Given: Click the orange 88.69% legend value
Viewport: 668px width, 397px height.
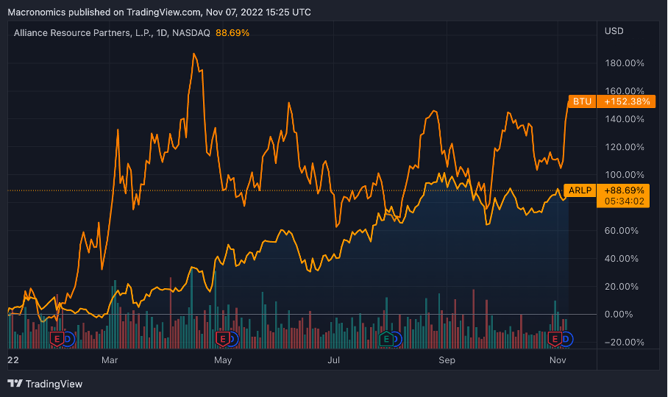Looking at the screenshot, I should tap(232, 33).
